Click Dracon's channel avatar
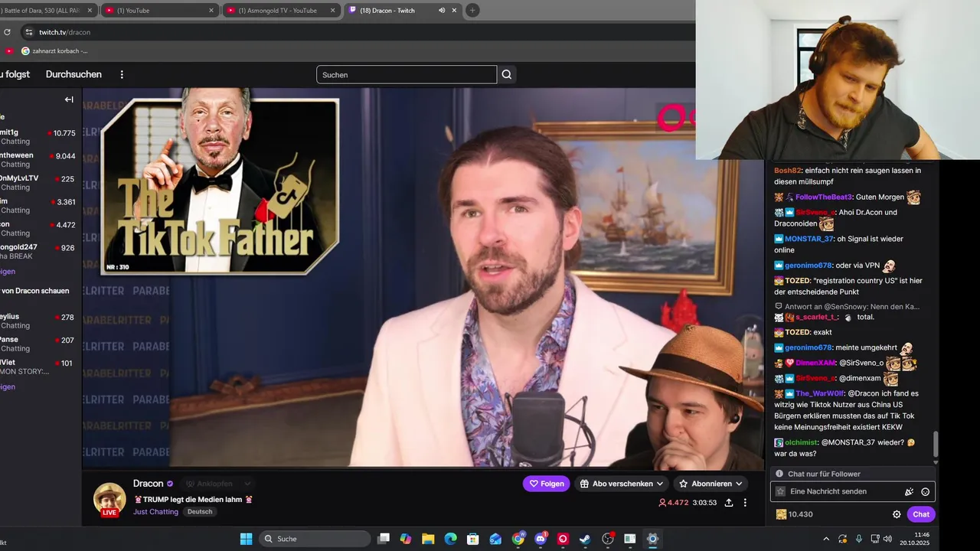The width and height of the screenshot is (980, 551). tap(109, 499)
